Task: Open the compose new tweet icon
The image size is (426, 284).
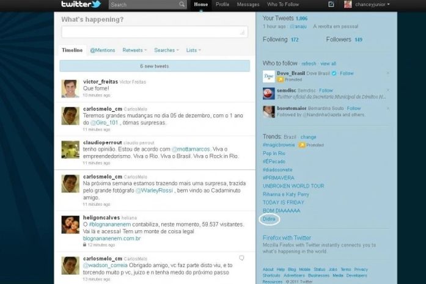Action: click(331, 4)
